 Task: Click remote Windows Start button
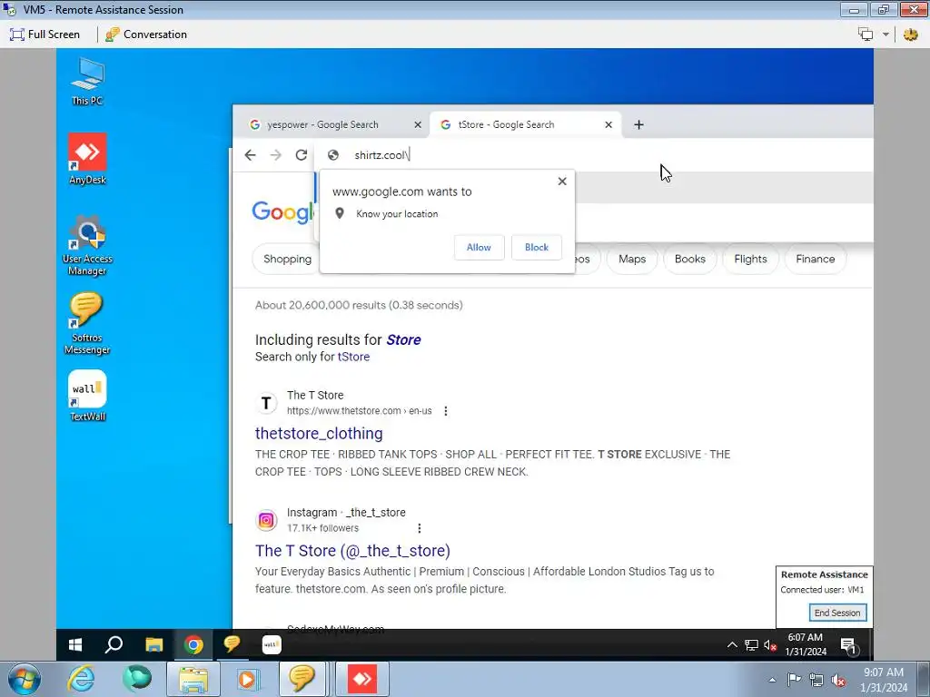click(75, 644)
